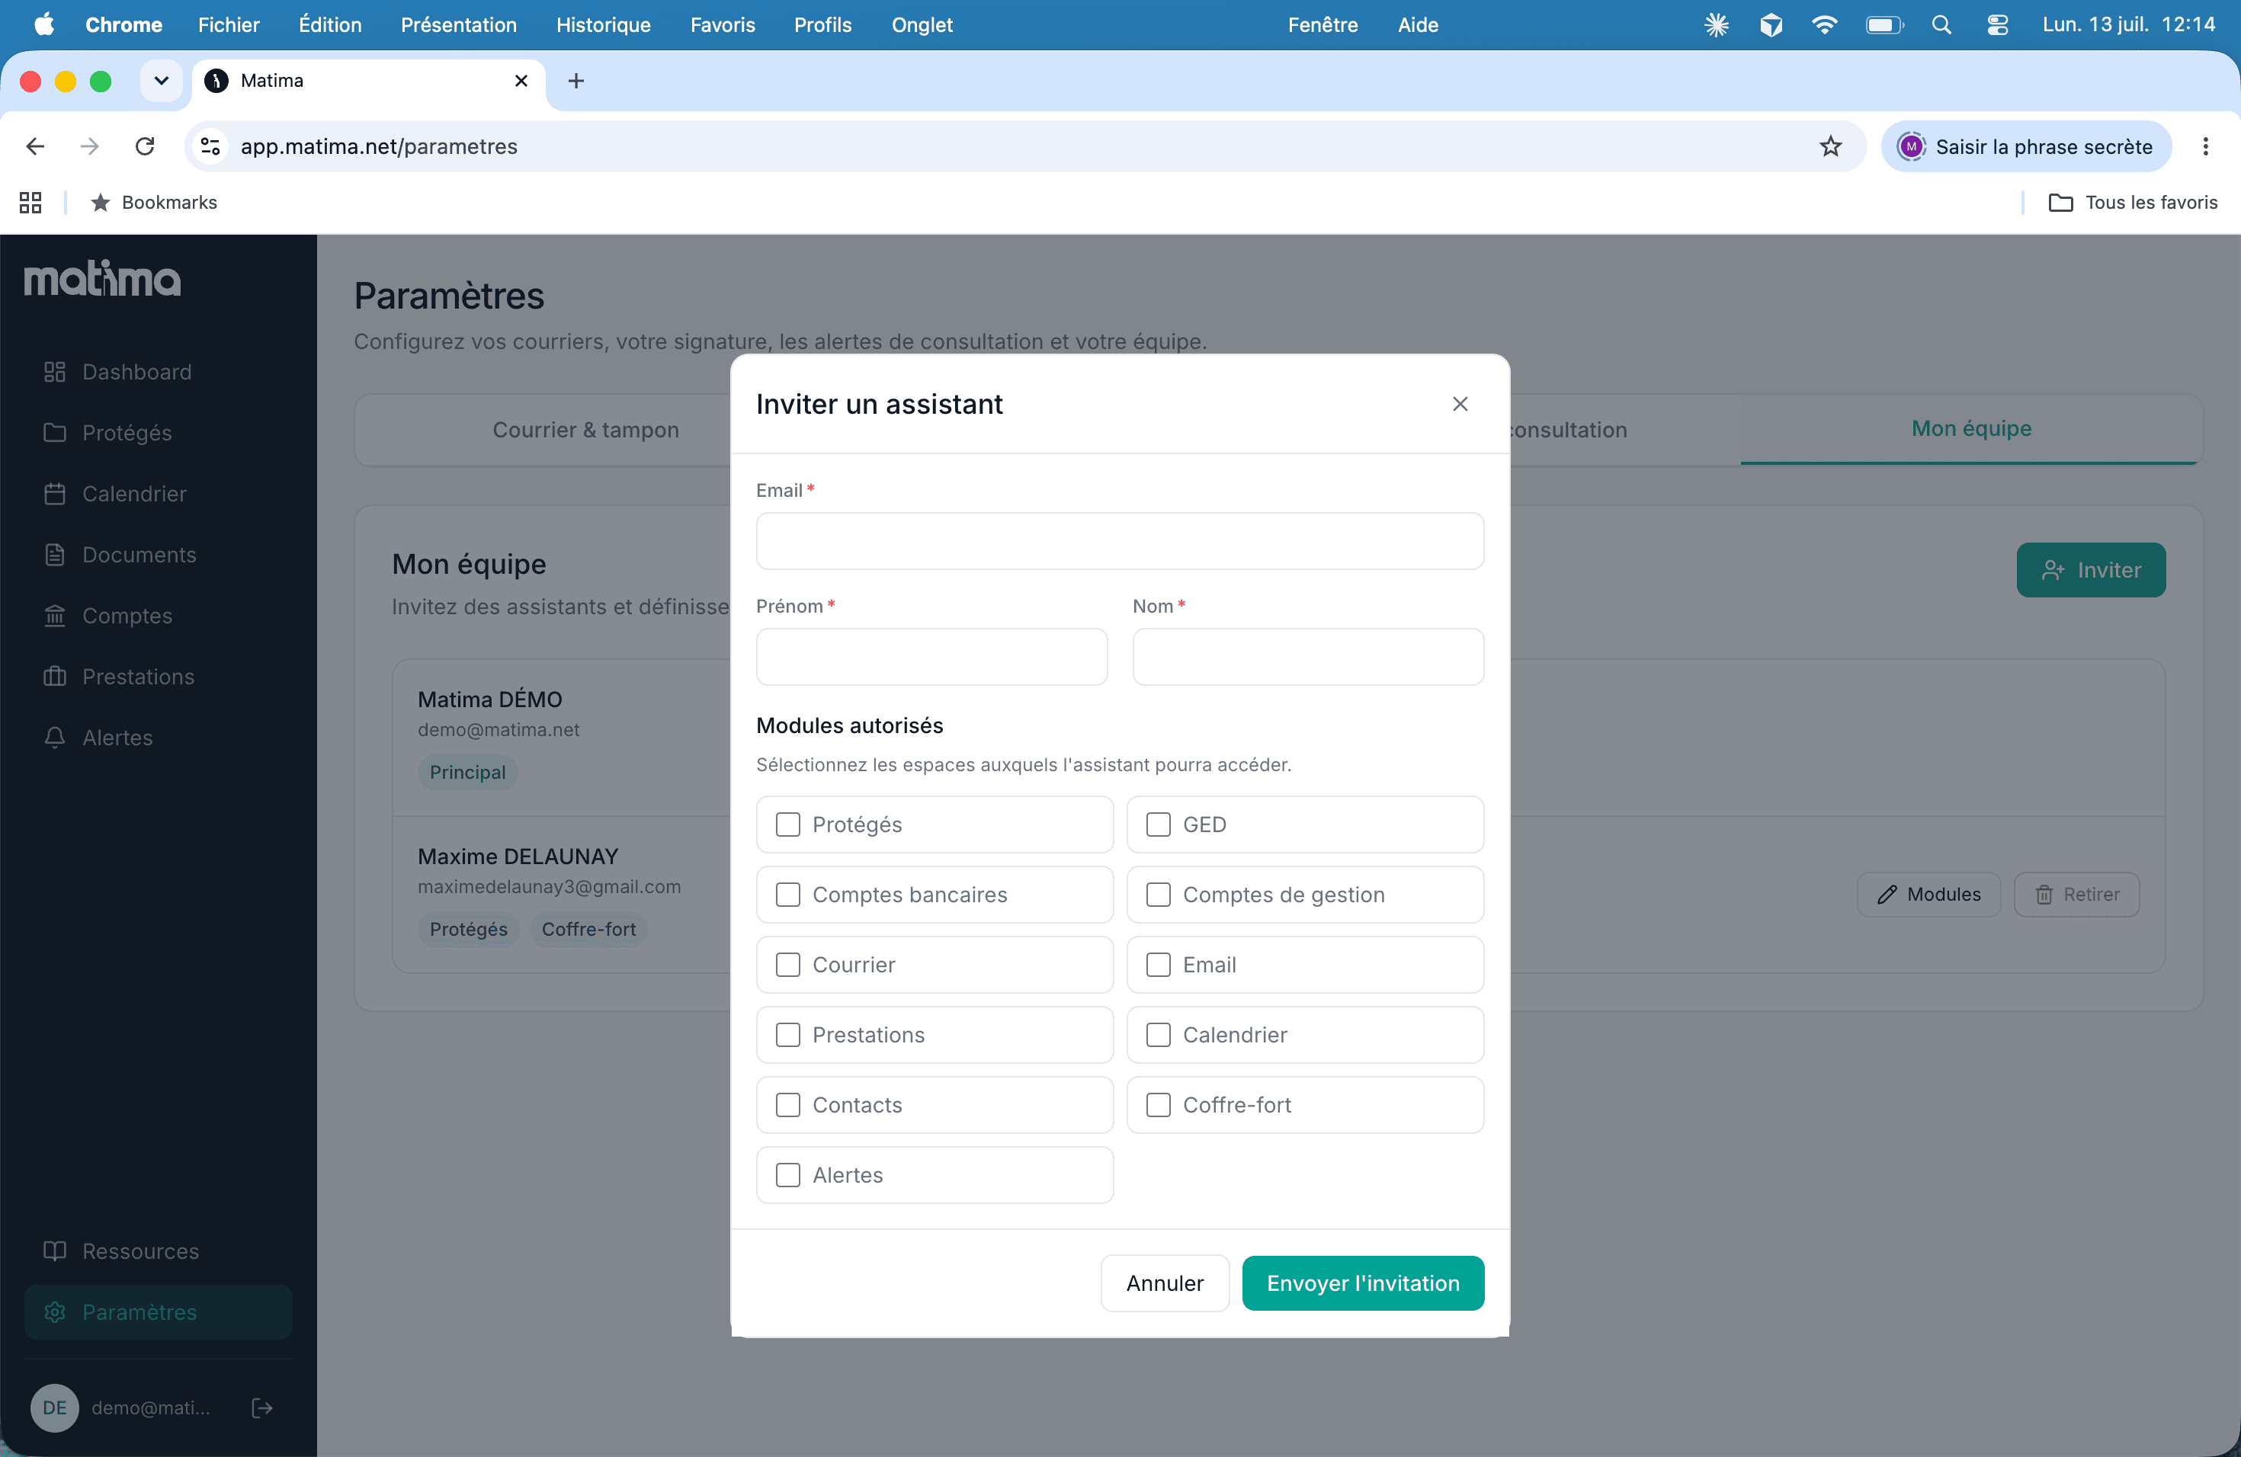The image size is (2241, 1457).
Task: Open the Chrome three-dot menu
Action: pyautogui.click(x=2205, y=146)
